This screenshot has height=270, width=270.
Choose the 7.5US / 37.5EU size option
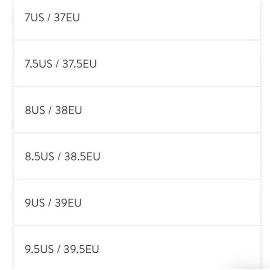click(137, 63)
